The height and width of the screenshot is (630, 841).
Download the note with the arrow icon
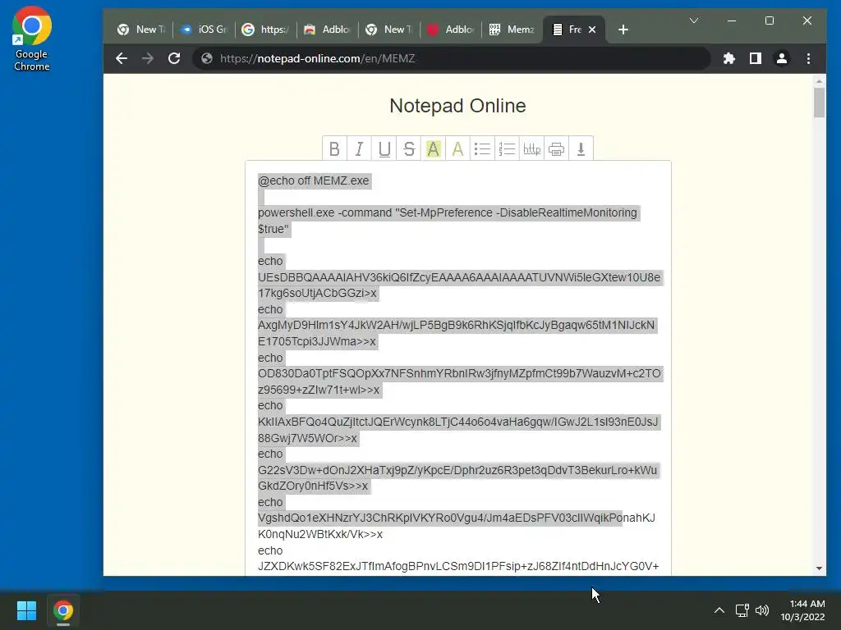click(x=581, y=148)
